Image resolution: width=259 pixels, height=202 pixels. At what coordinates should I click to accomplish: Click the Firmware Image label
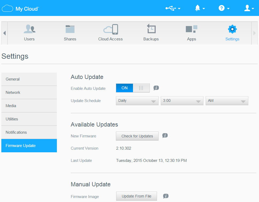point(85,197)
